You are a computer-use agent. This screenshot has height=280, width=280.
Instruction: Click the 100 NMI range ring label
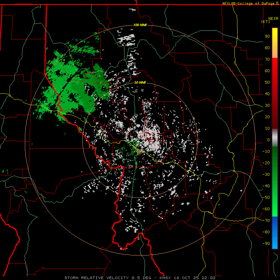[x=140, y=25]
